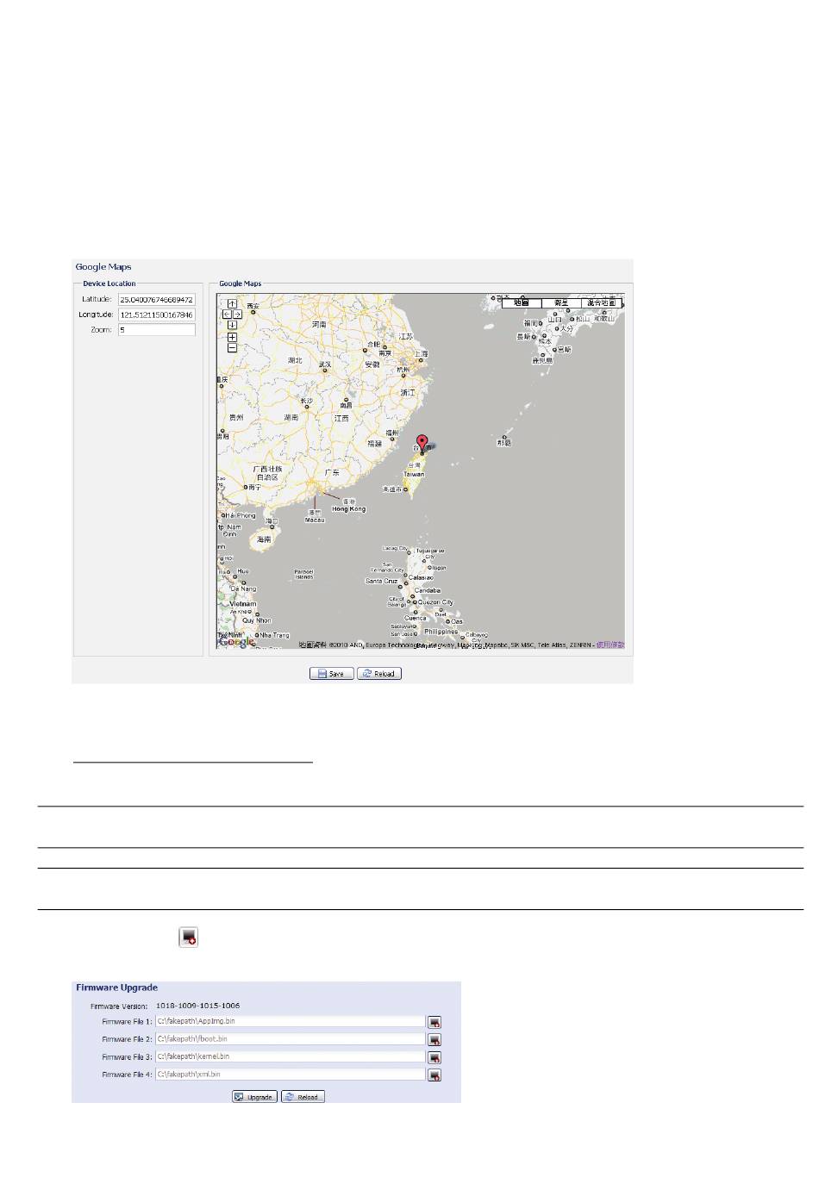Zoom in on the map with plus

pos(232,338)
